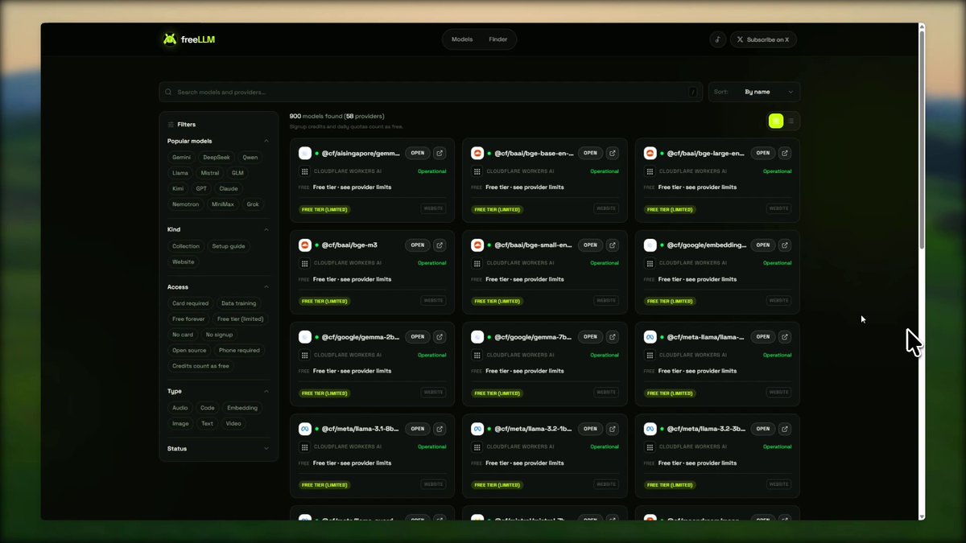This screenshot has height=543, width=966.
Task: Click the Claude filter chip
Action: click(229, 189)
